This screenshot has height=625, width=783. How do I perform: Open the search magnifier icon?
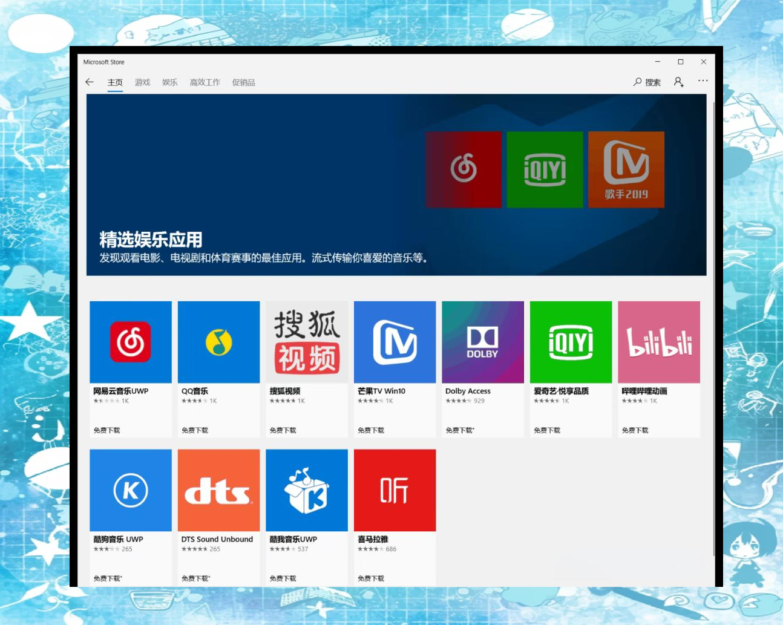(x=637, y=82)
